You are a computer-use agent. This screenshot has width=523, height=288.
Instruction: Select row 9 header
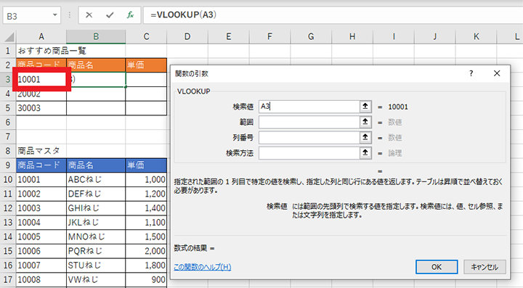pyautogui.click(x=8, y=165)
